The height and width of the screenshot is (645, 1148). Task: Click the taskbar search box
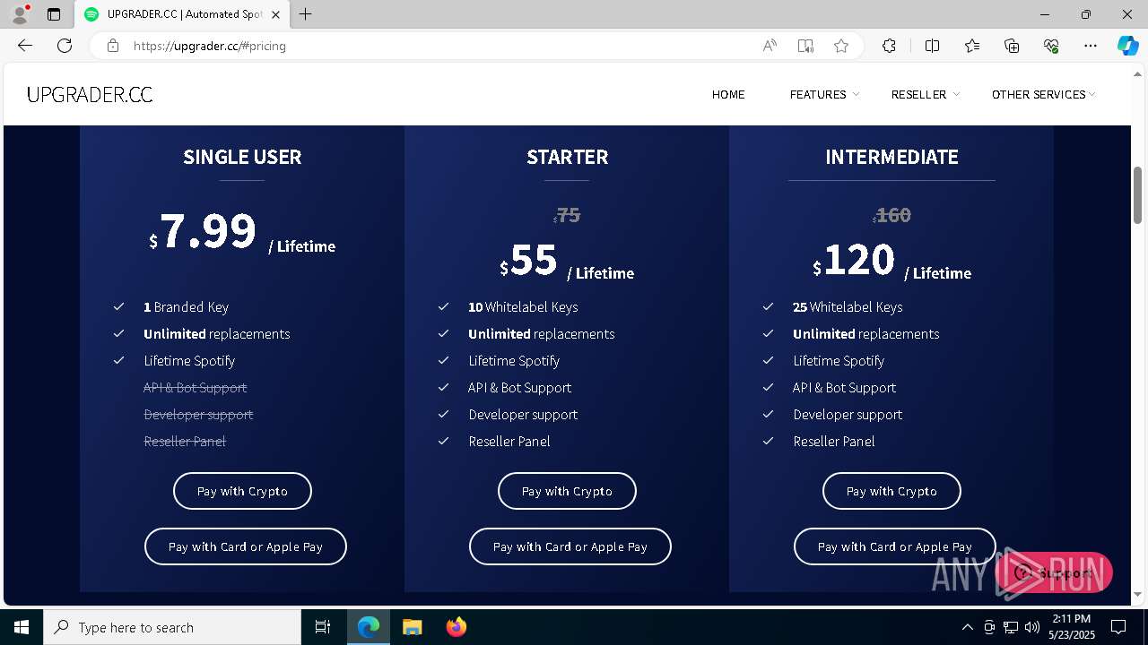tap(172, 627)
